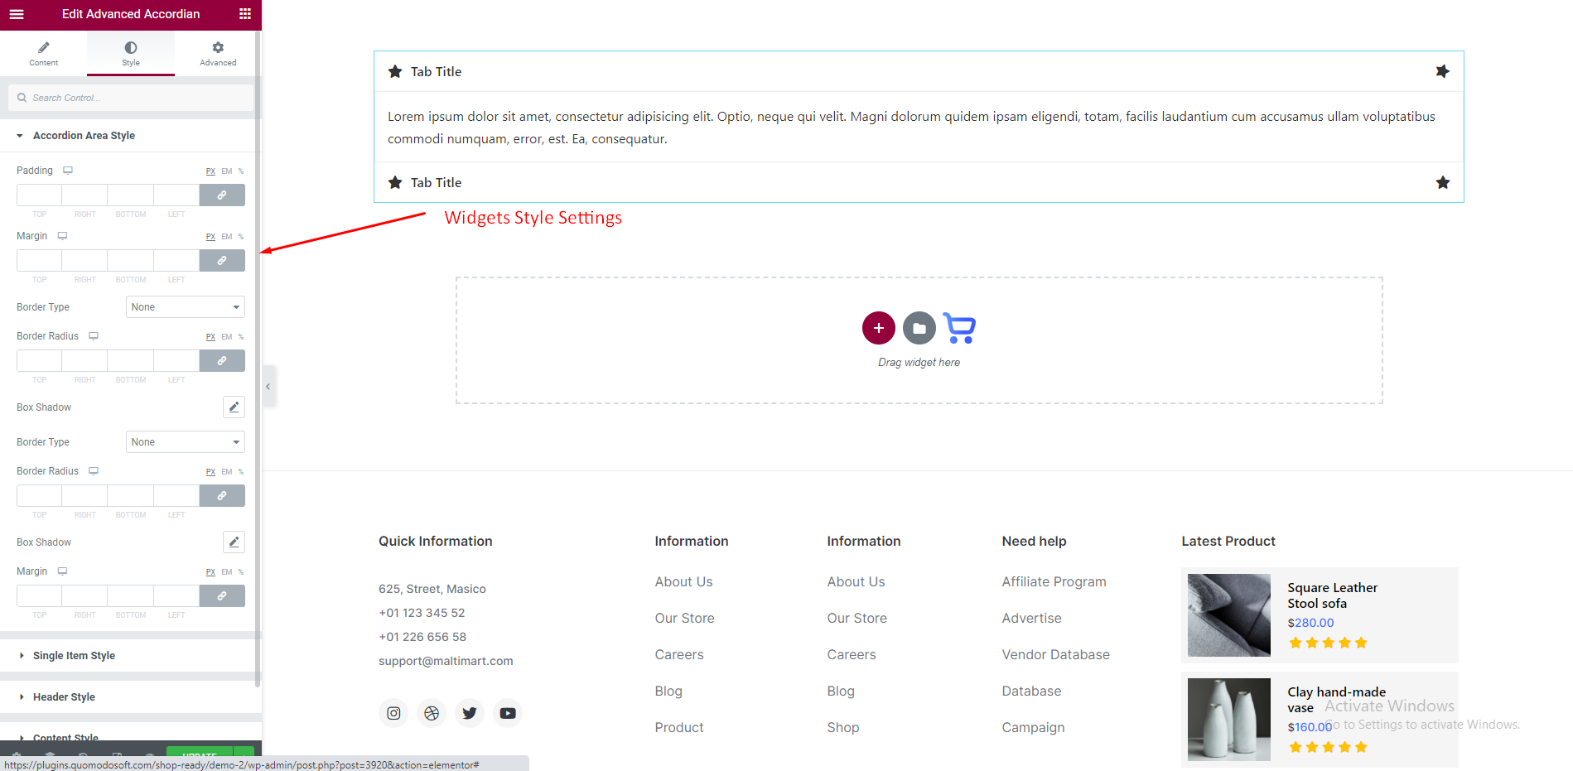Open the Instagram social icon
This screenshot has height=771, width=1573.
[393, 713]
